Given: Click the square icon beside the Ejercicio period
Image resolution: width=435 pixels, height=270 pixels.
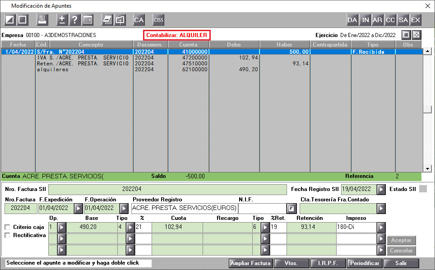Looking at the screenshot, I should point(406,35).
